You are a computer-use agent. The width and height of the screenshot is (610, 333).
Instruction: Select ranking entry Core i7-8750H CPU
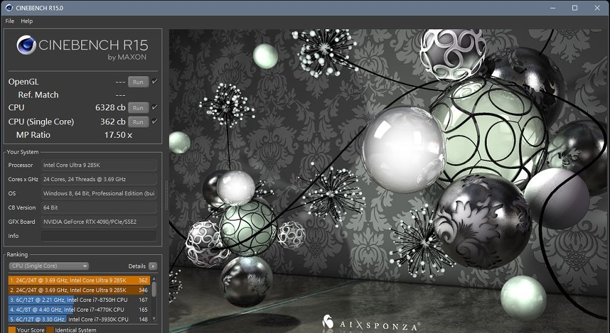click(79, 299)
